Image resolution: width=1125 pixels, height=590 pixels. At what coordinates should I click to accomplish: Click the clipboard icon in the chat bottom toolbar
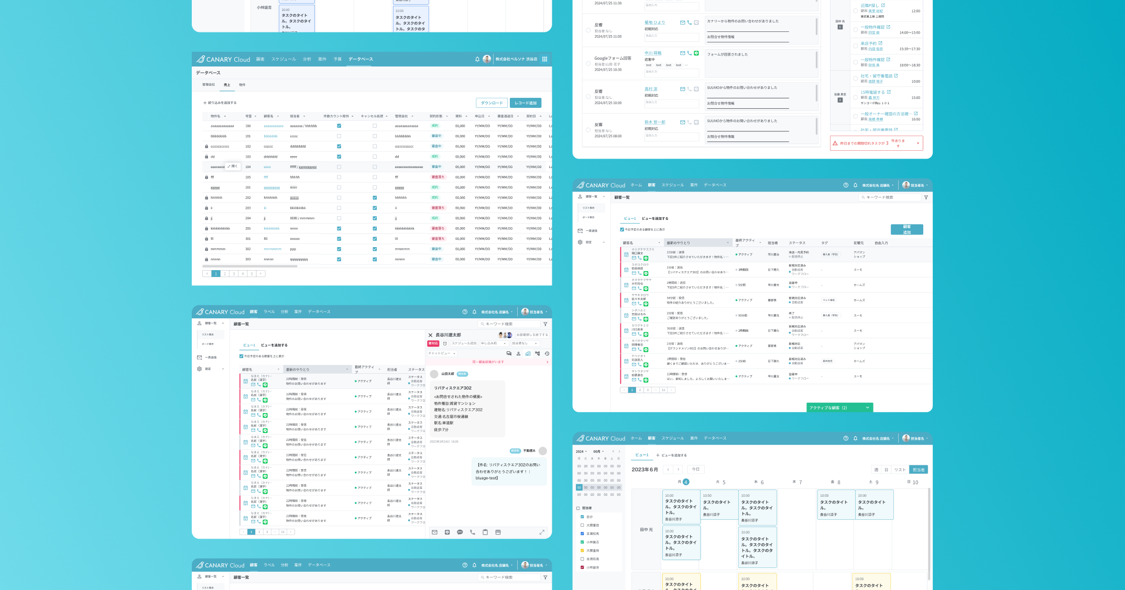485,532
